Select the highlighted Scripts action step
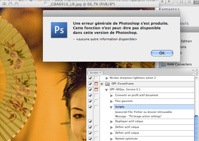Image resolution: width=199 pixels, height=141 pixels. (x=120, y=107)
